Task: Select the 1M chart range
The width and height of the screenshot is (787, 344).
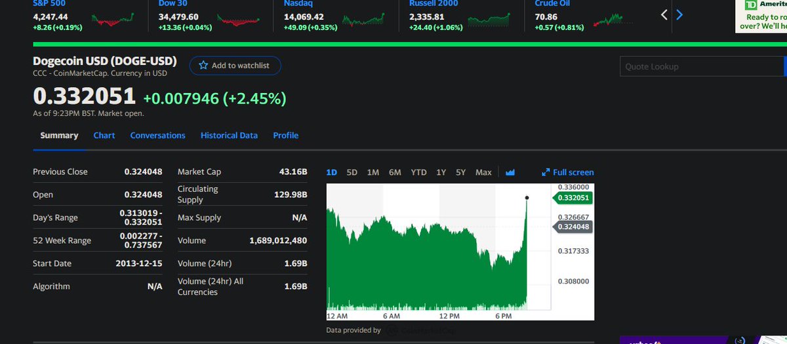Action: coord(373,172)
